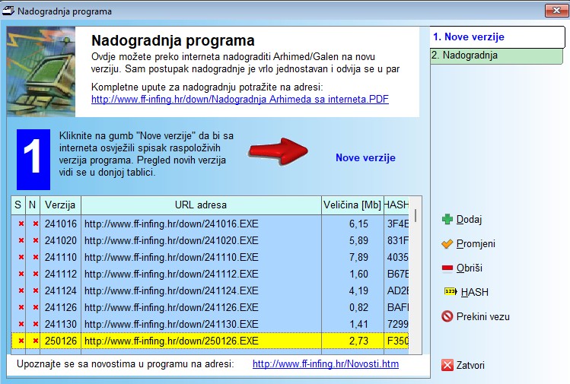The width and height of the screenshot is (570, 384).
Task: Click URL http://www.ff-infing.hr/down/250126.EXE
Action: click(171, 341)
